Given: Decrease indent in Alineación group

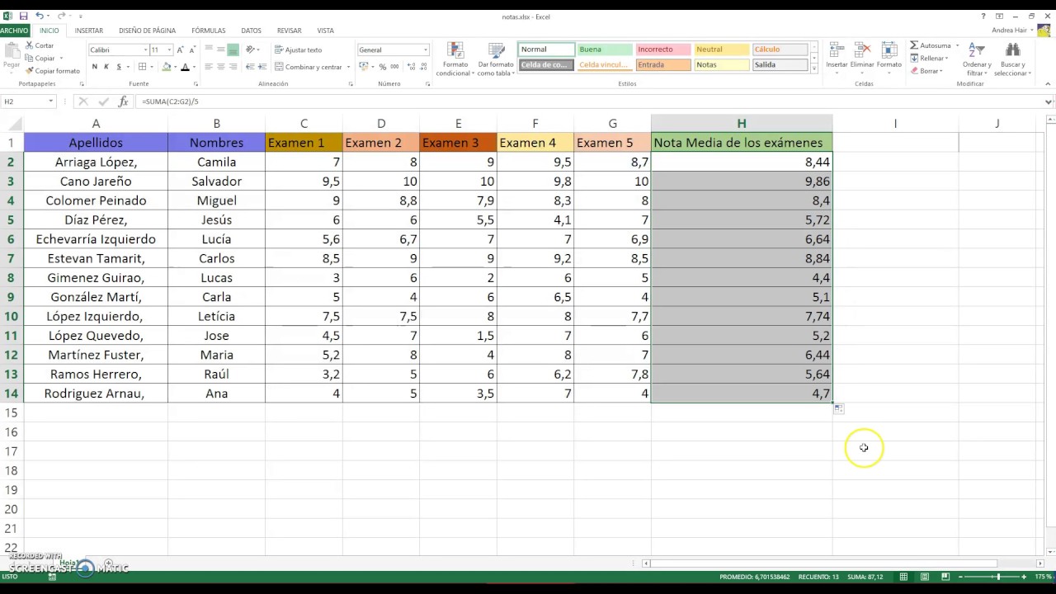Looking at the screenshot, I should pyautogui.click(x=250, y=67).
